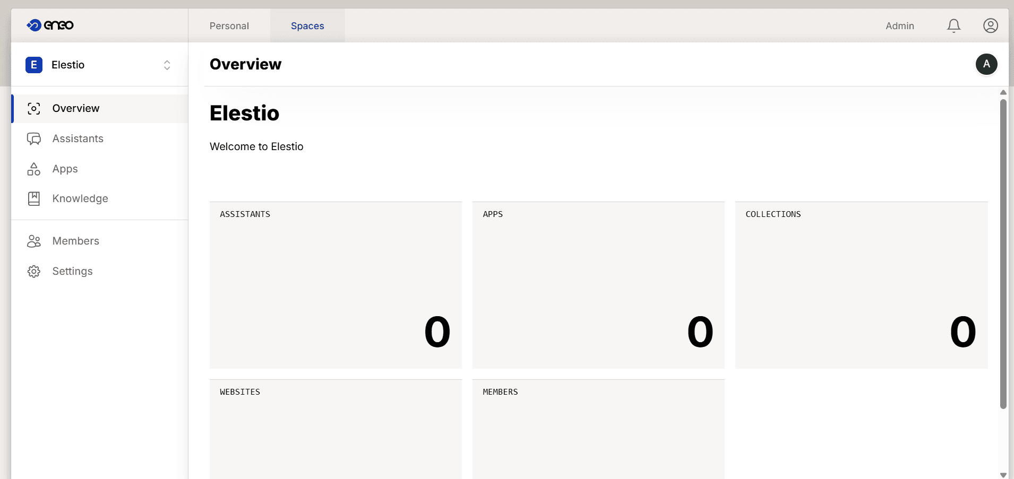1014x479 pixels.
Task: Click the Apps icon in sidebar
Action: tap(33, 169)
